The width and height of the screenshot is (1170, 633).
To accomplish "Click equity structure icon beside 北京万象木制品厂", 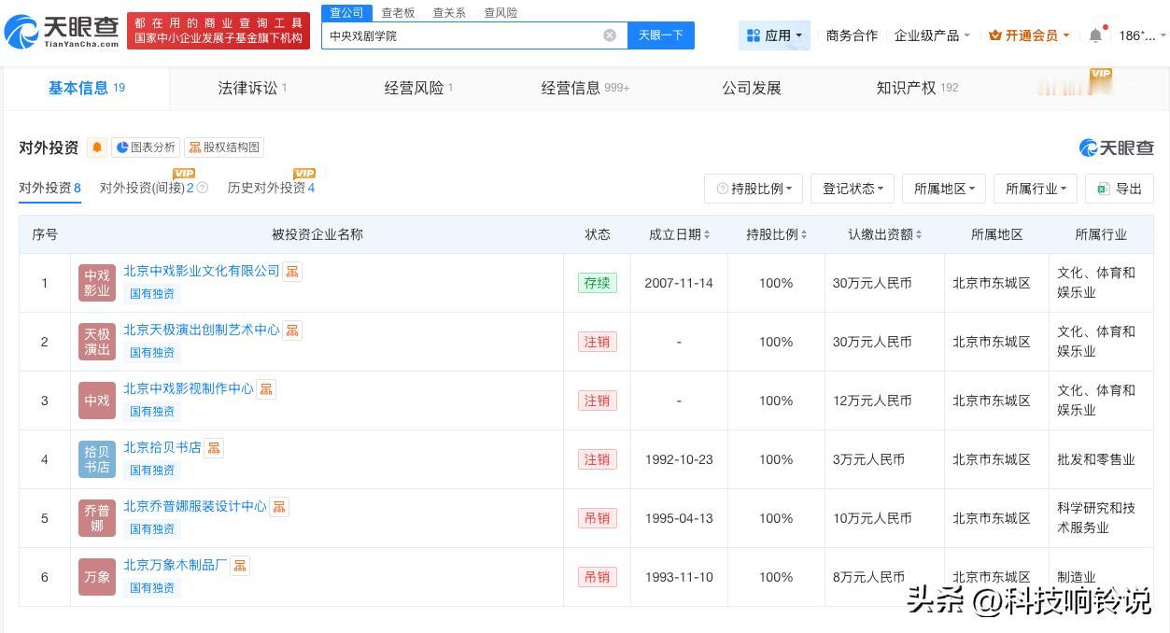I will click(240, 566).
